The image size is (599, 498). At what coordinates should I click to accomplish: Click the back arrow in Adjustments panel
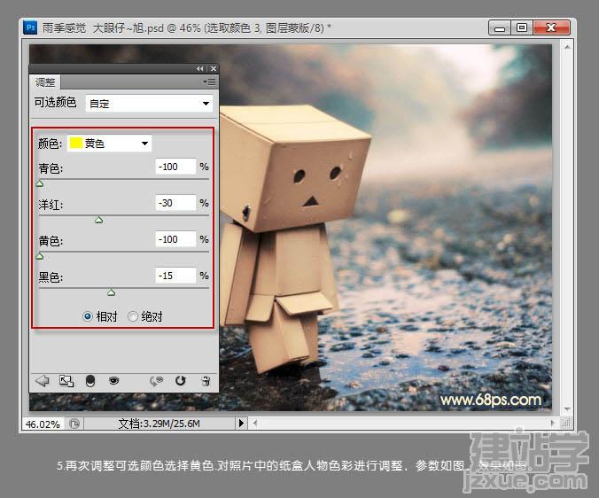42,381
